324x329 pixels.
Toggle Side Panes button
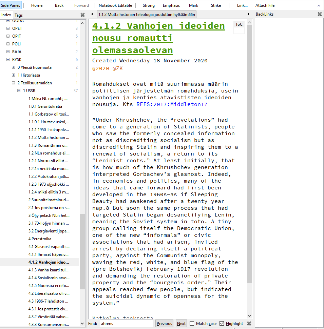[11, 5]
